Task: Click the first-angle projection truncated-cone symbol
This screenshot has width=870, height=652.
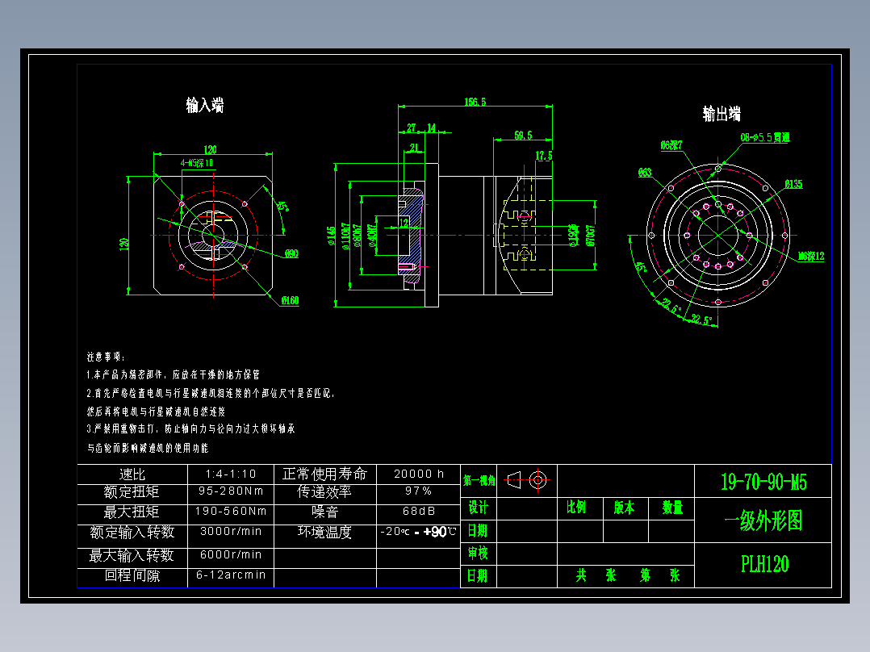Action: [513, 480]
